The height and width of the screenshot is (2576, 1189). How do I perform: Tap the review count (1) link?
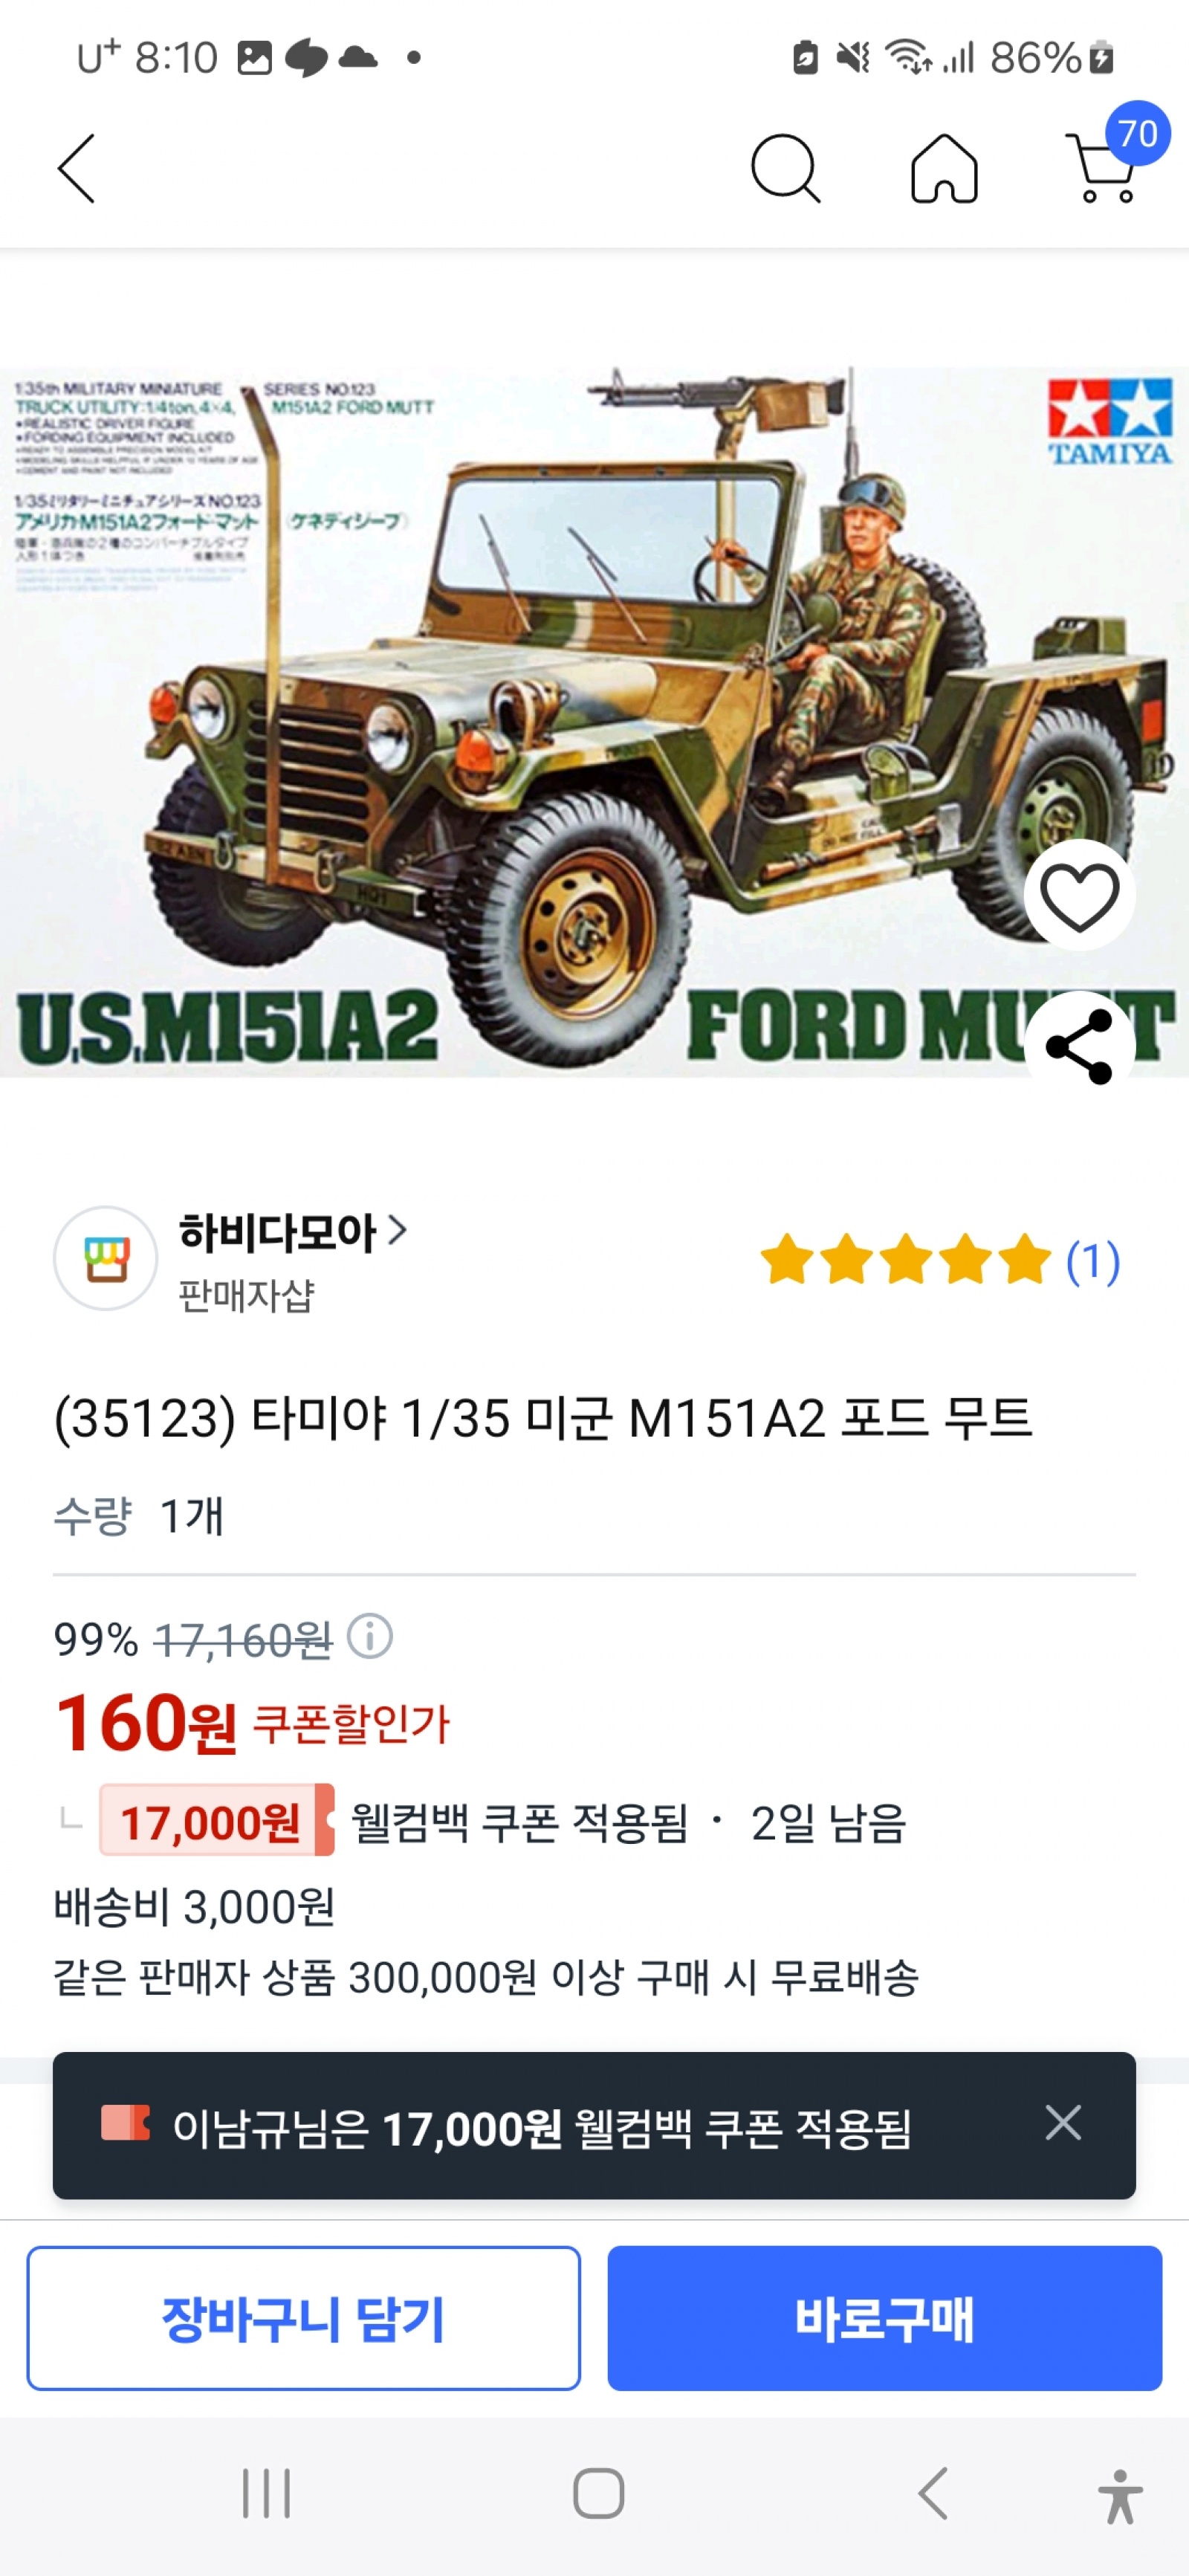tap(1093, 1261)
